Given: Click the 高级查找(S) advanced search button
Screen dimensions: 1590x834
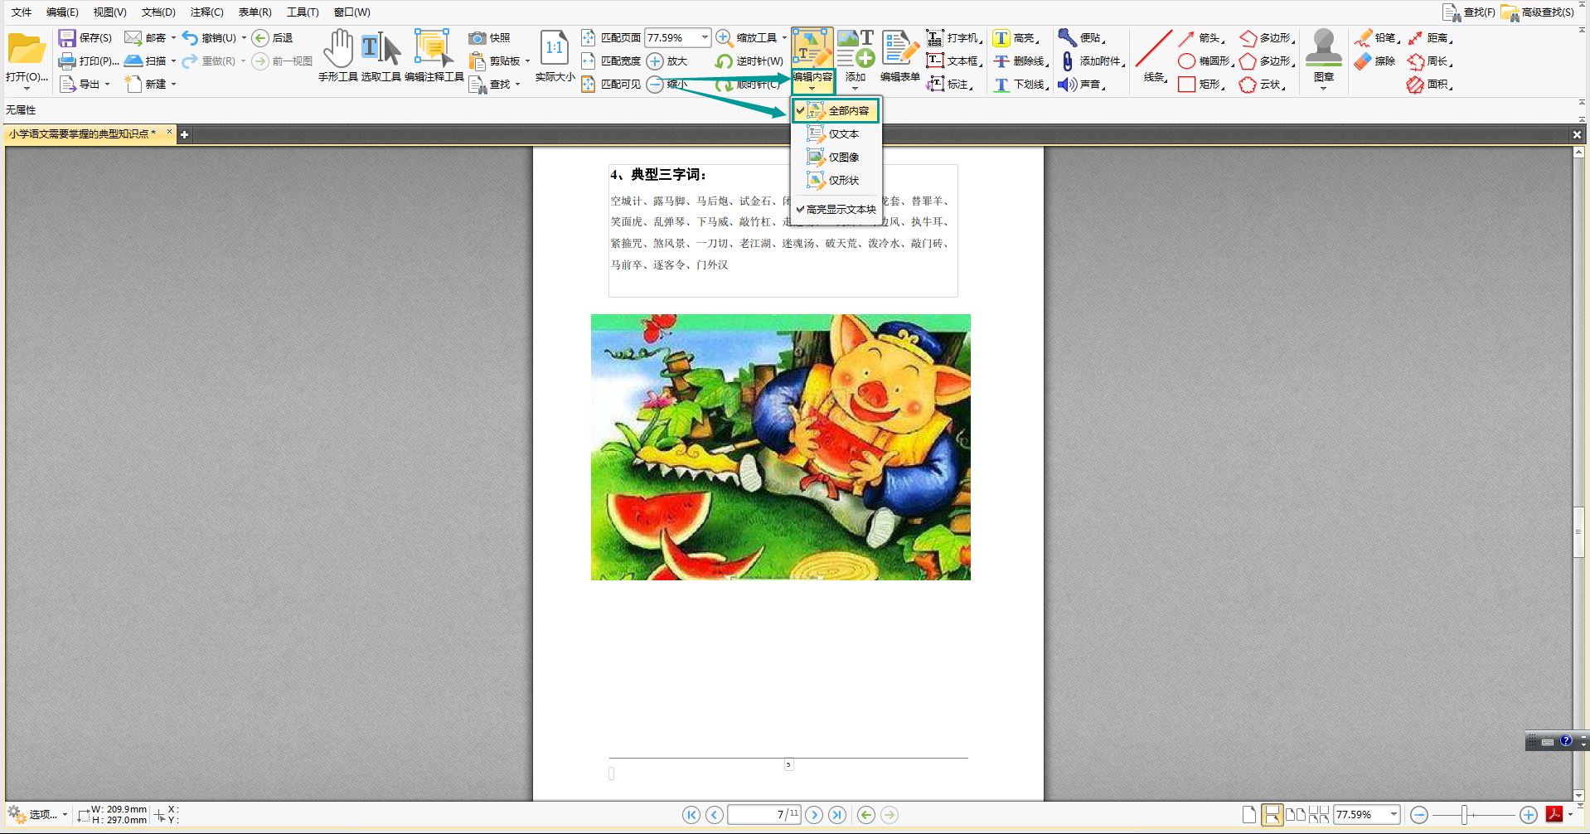Looking at the screenshot, I should 1538,12.
